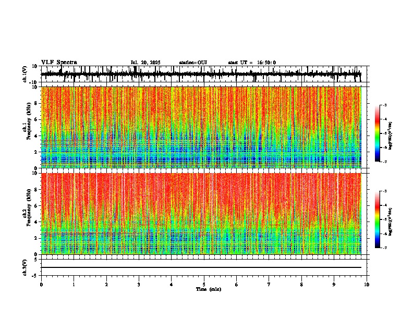Screen dimensions: 413x319
Task: Click the time-axis tick label '0'
Action: click(x=41, y=285)
